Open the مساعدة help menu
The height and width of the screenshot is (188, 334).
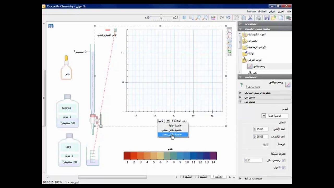(x=251, y=11)
